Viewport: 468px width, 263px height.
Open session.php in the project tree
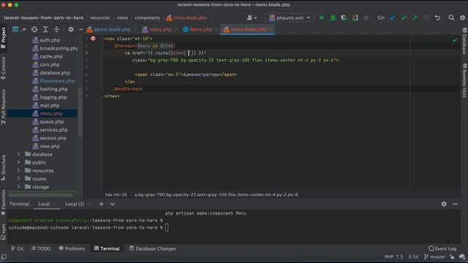click(x=49, y=138)
